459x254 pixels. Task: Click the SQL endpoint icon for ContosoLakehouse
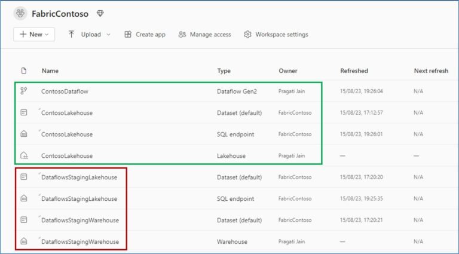pos(24,134)
